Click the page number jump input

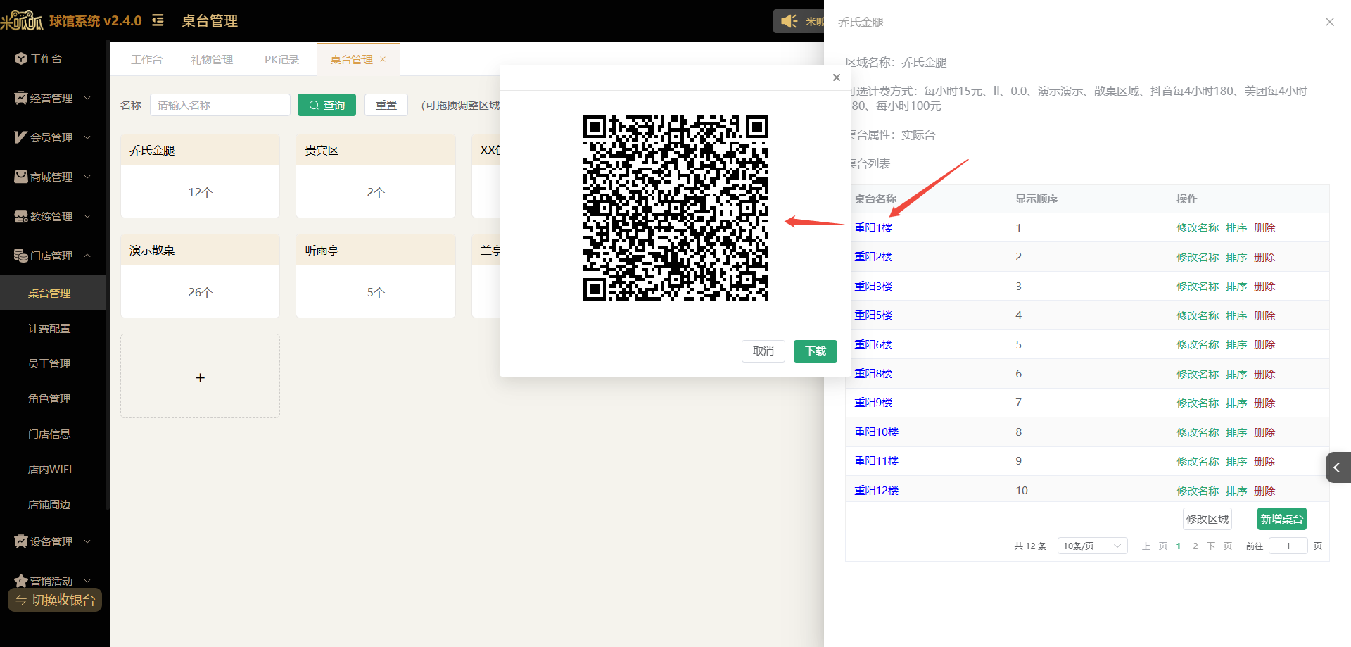[x=1288, y=546]
